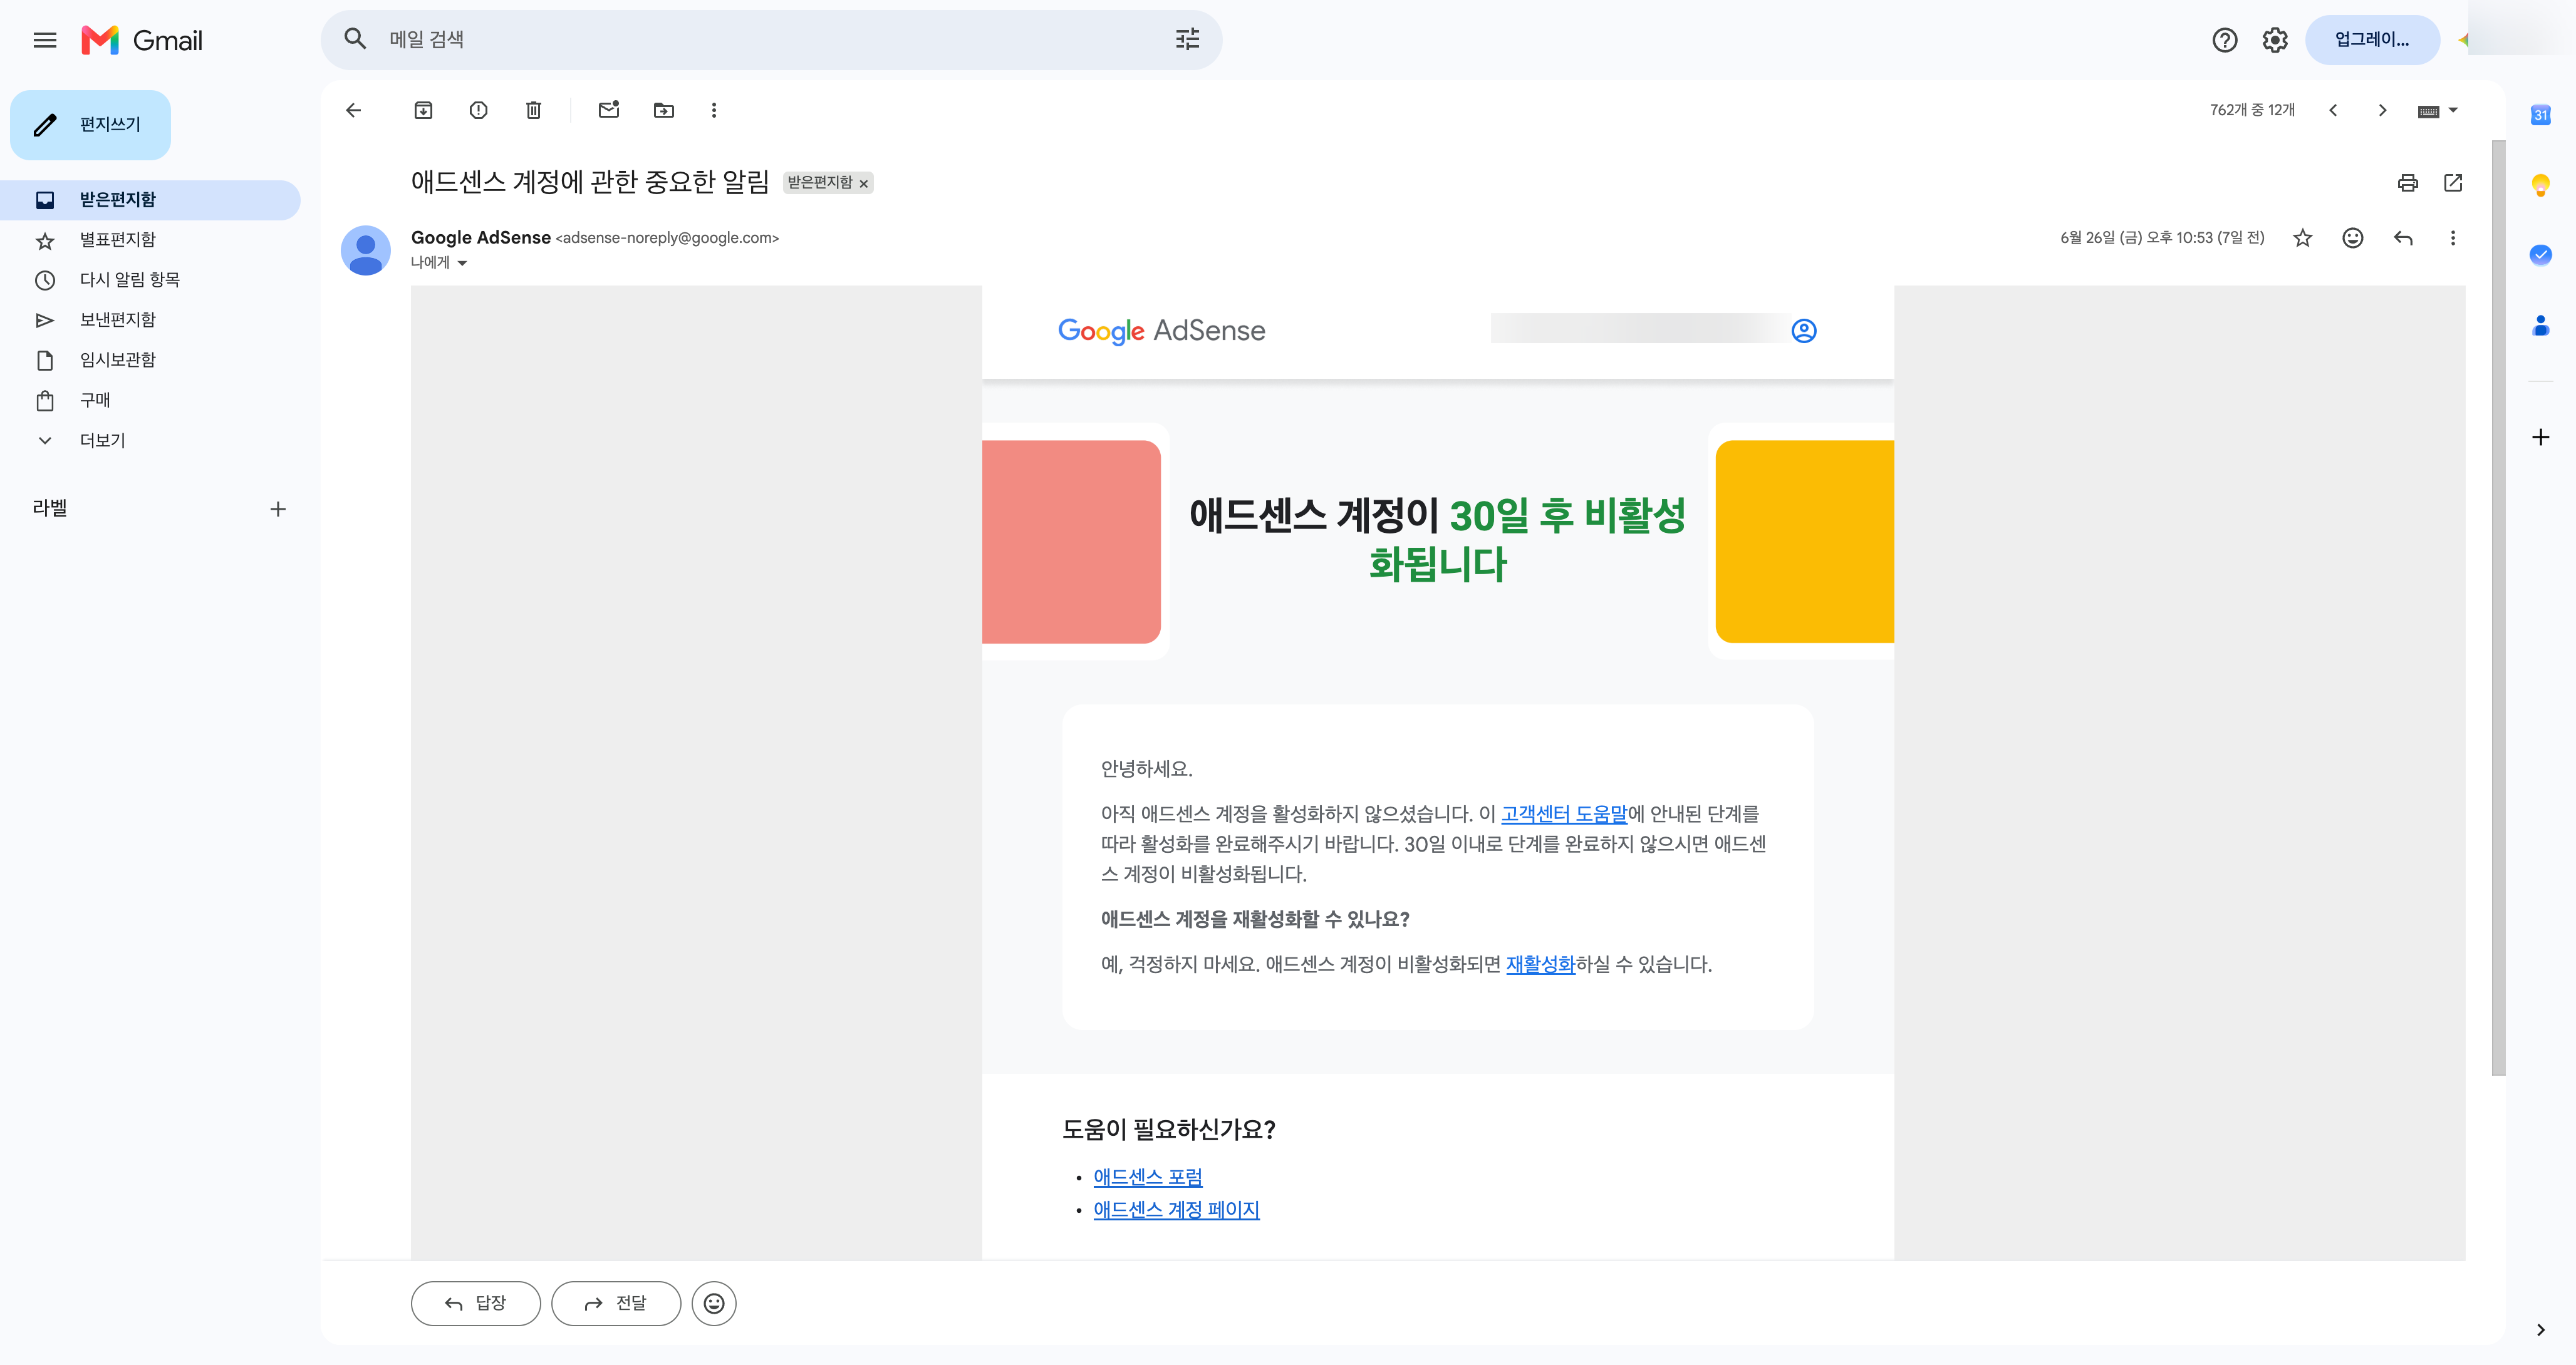Create new label plus button
2576x1365 pixels.
[278, 508]
